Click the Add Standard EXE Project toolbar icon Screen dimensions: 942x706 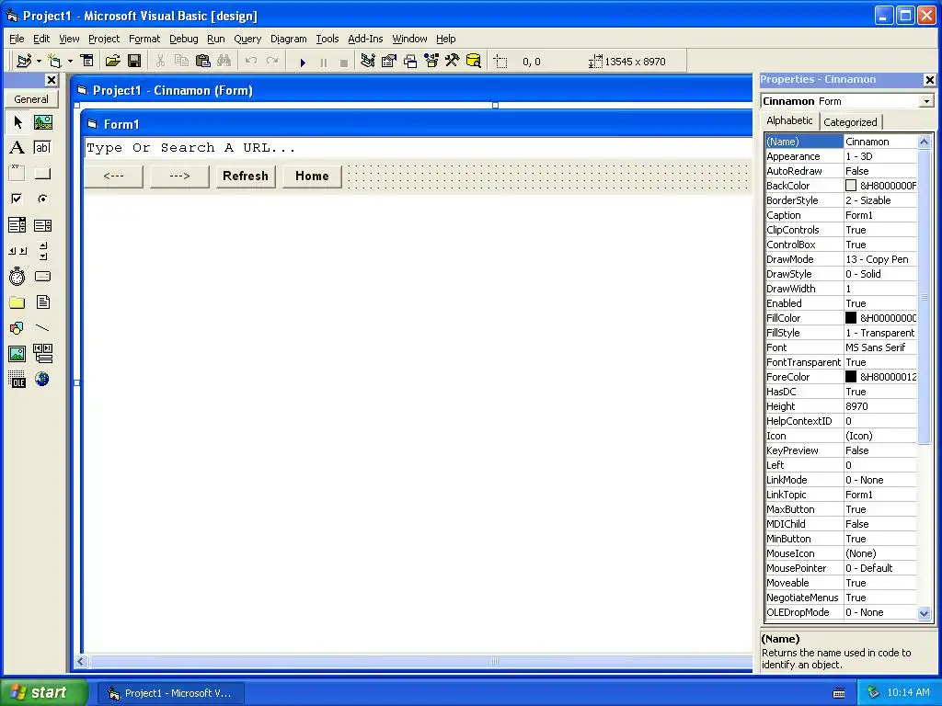tap(24, 62)
